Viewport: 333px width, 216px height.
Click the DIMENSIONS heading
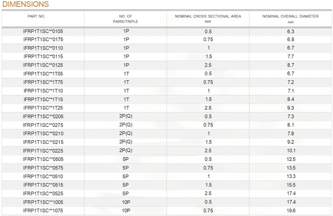26,4
